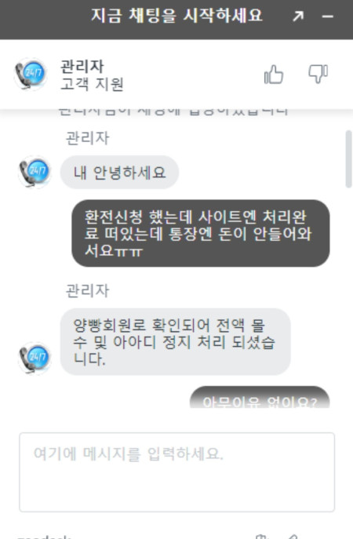Click 관리자 label above the 양빵회원 message
Screen dimensions: 353x539
click(x=88, y=291)
